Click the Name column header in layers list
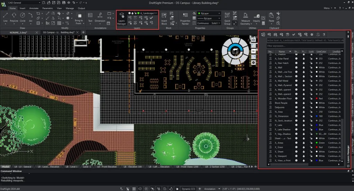Image resolution: width=354 pixels, height=191 pixels. 281,51
